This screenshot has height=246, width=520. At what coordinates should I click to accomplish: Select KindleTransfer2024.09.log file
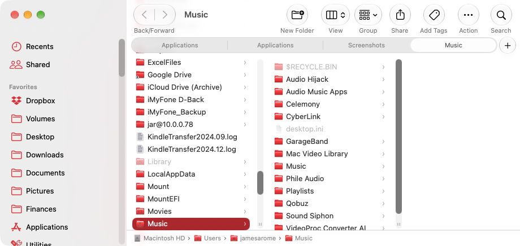(x=191, y=137)
